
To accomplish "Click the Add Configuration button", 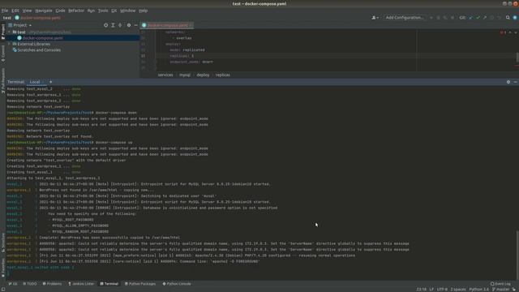I will coord(405,18).
